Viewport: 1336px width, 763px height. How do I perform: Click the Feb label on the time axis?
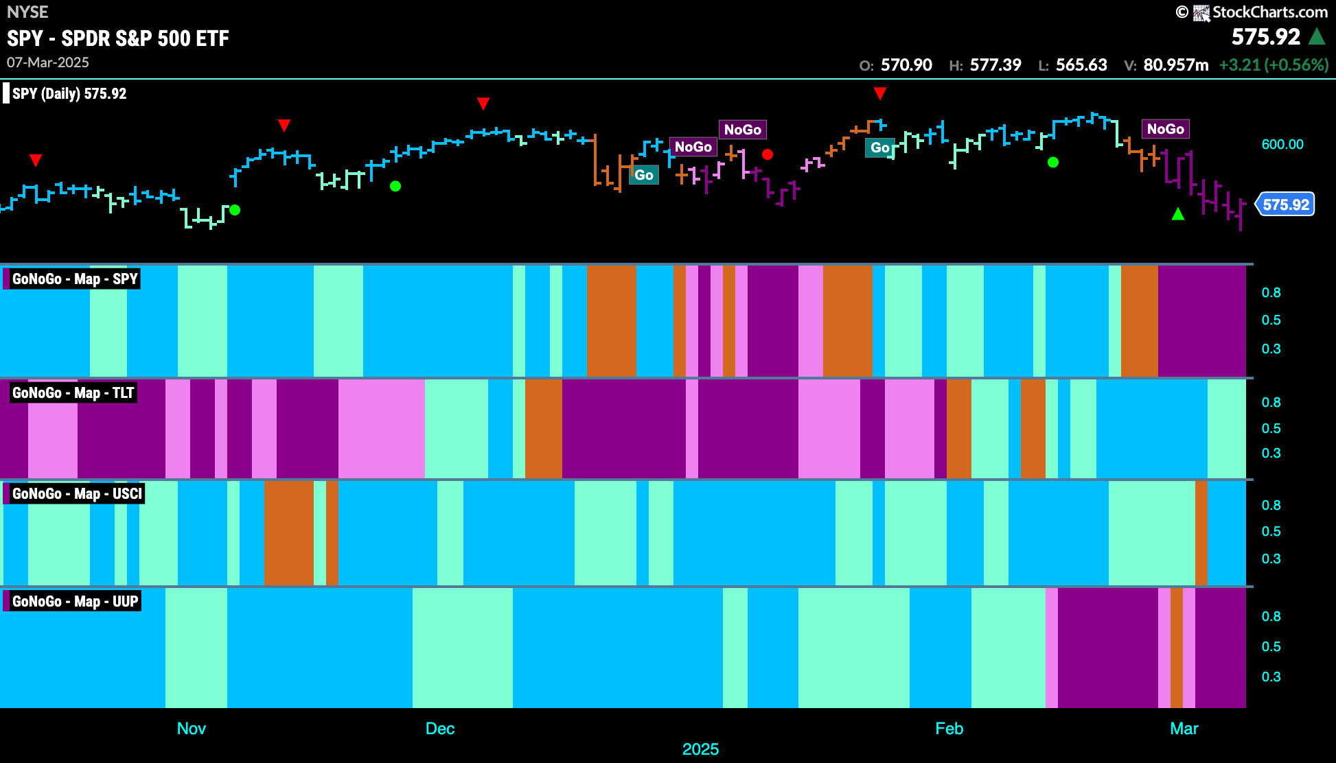click(949, 729)
